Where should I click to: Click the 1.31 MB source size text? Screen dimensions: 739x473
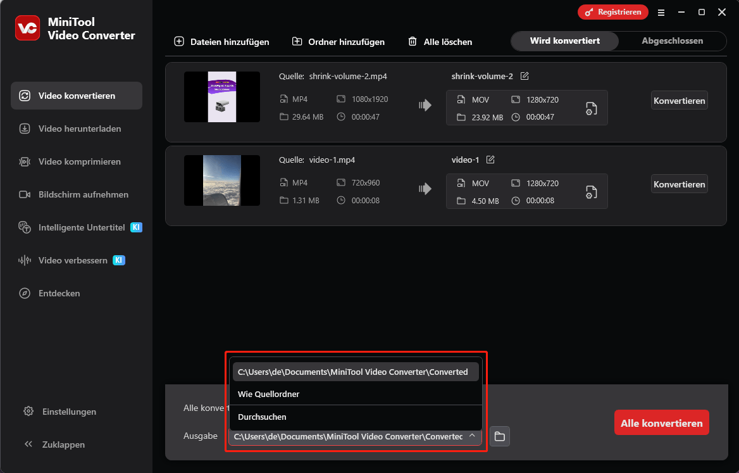[306, 201]
